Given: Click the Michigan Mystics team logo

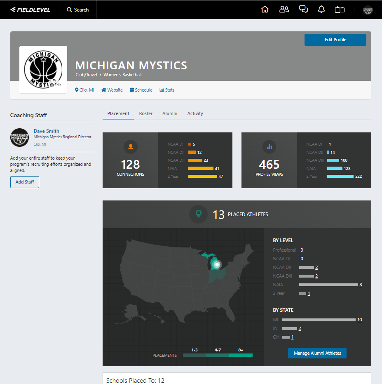Looking at the screenshot, I should click(43, 70).
